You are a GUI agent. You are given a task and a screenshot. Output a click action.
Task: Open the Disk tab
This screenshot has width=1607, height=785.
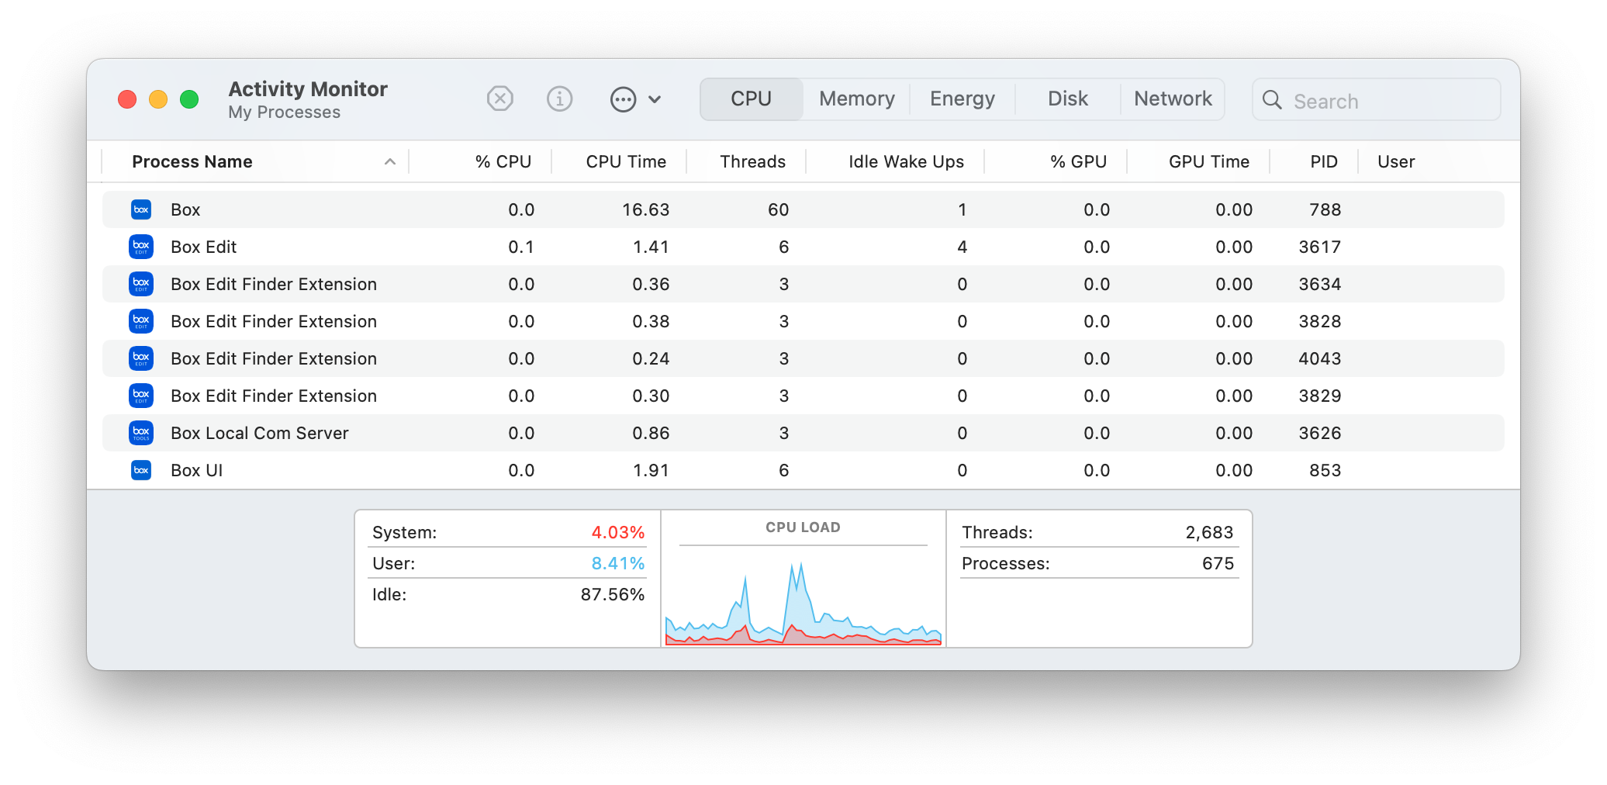tap(1067, 99)
